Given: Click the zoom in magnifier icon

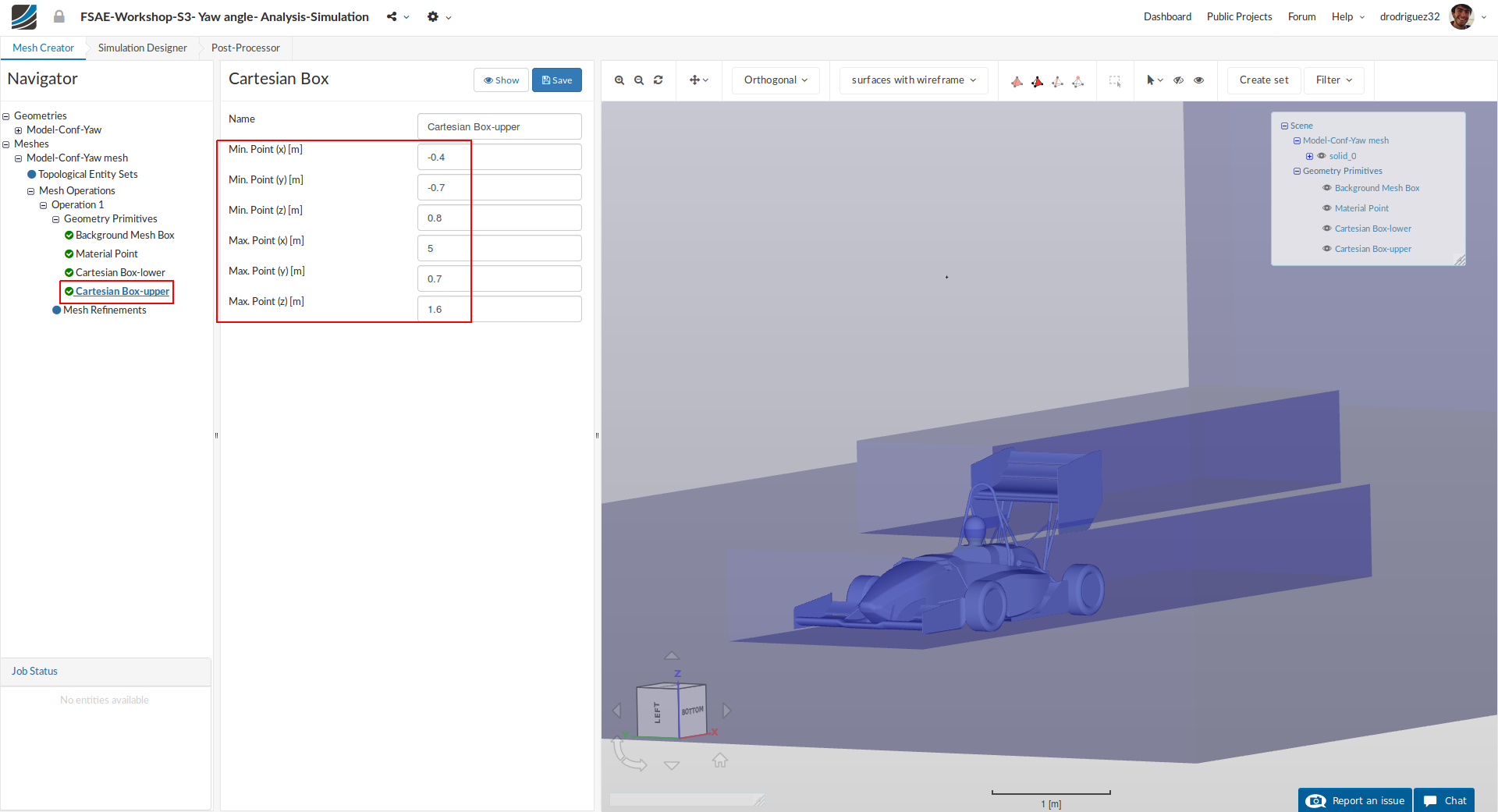Looking at the screenshot, I should pyautogui.click(x=619, y=80).
